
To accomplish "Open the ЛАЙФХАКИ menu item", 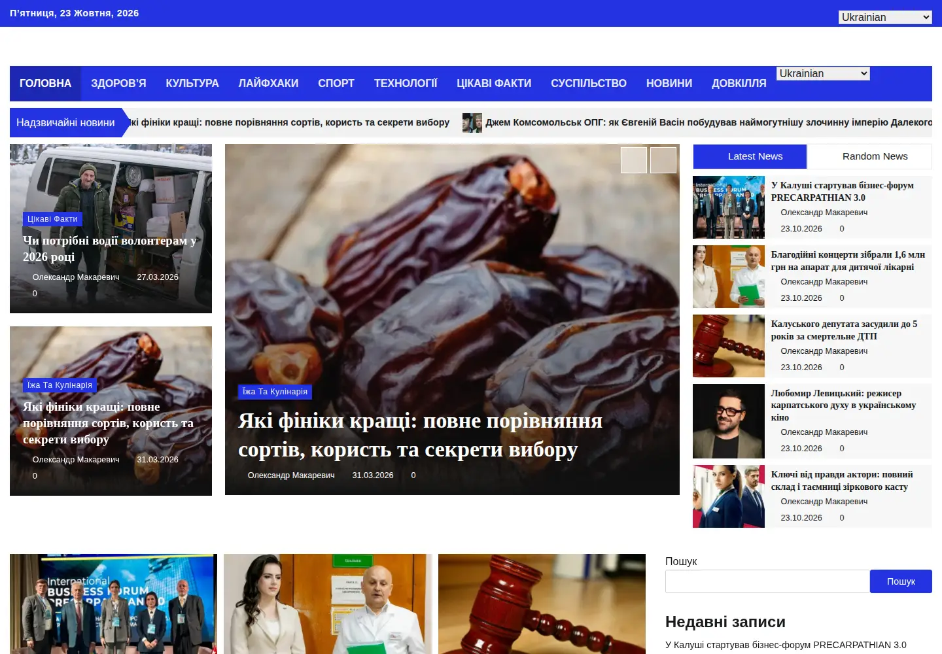I will pos(268,84).
